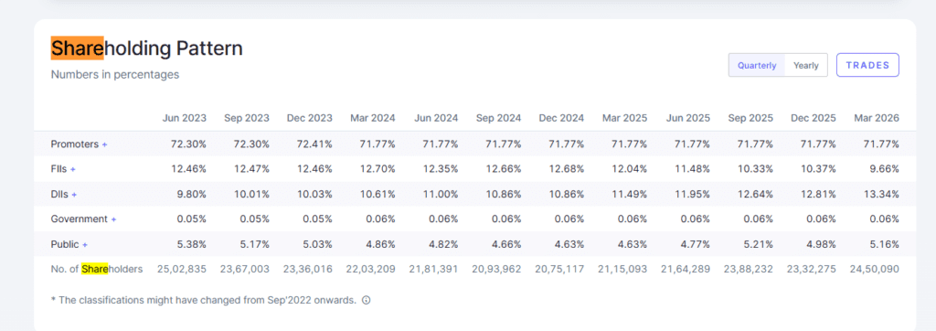Click FIIs value 11.48% for Jun 2025
The width and height of the screenshot is (936, 331).
coord(693,170)
